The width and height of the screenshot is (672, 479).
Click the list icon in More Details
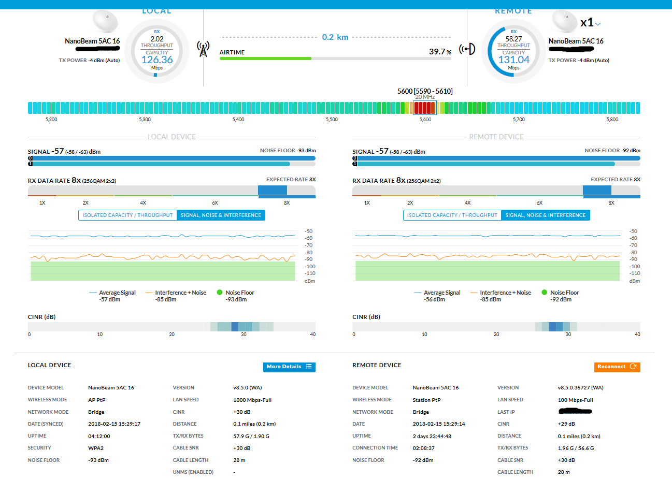click(309, 367)
